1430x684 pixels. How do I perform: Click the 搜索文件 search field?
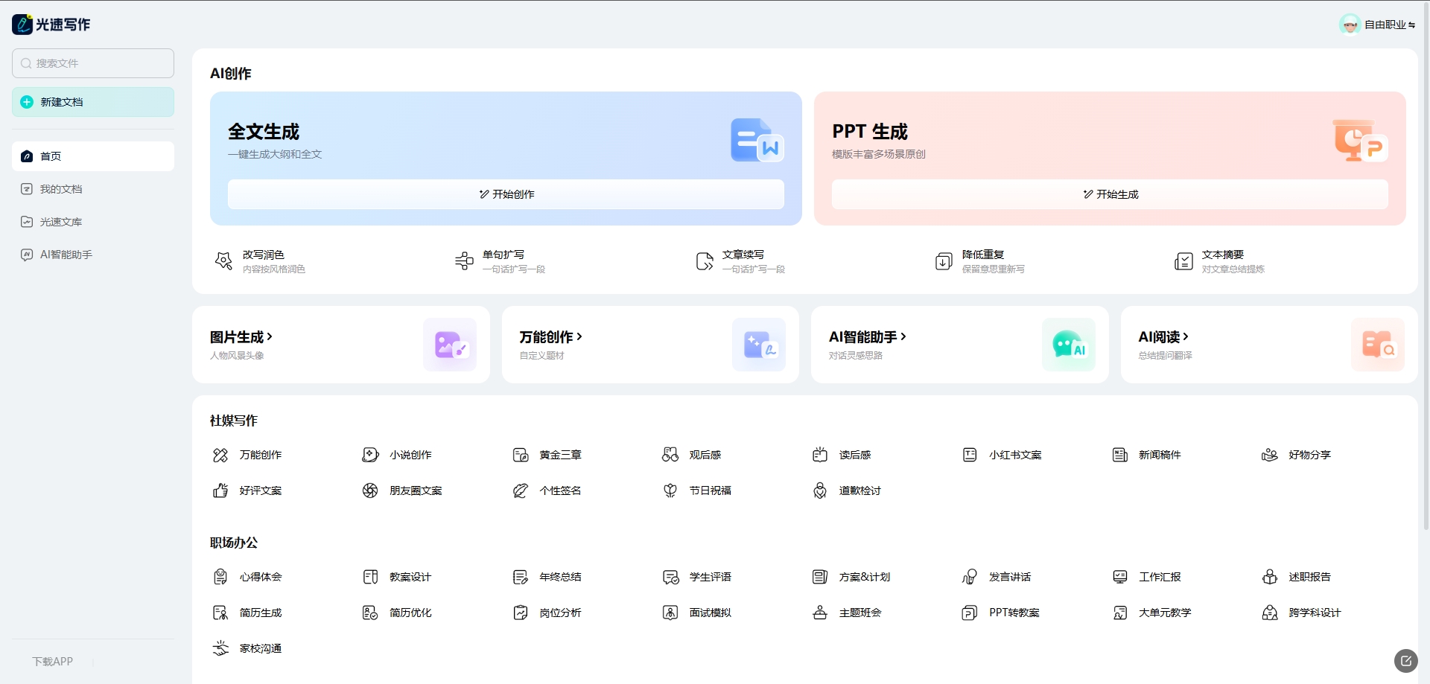click(x=93, y=63)
